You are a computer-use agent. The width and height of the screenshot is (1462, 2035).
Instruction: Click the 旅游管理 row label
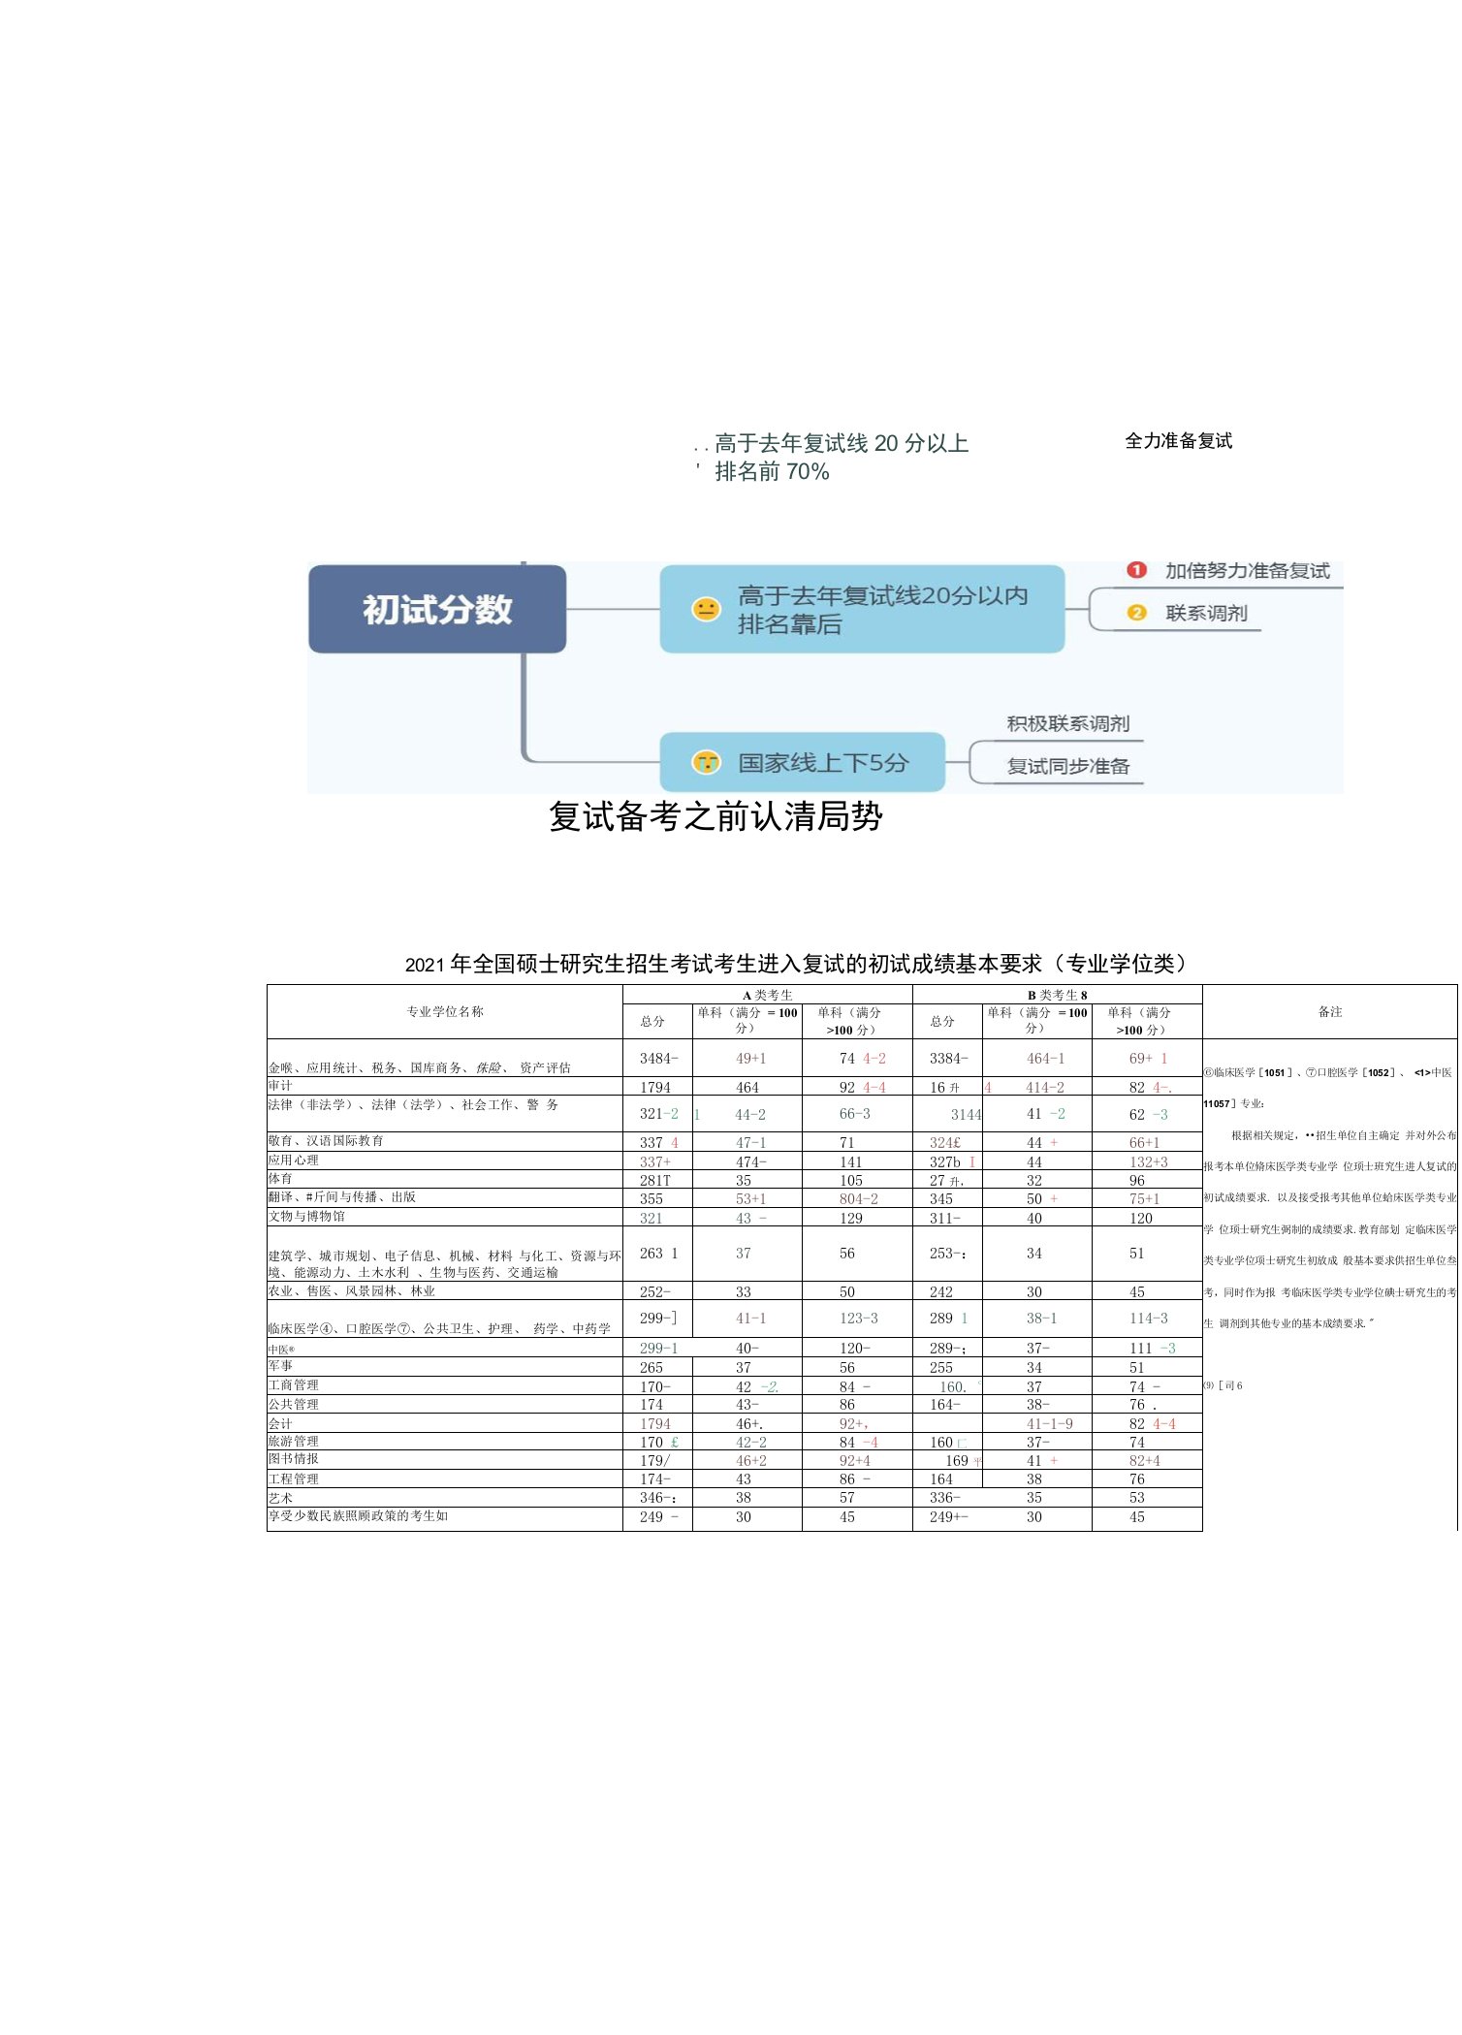pyautogui.click(x=293, y=1442)
